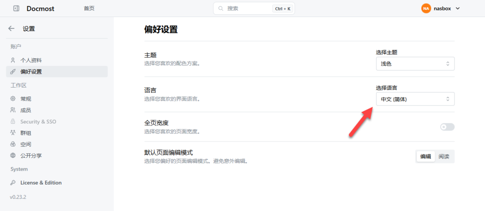Click the 搜索 search field
The height and width of the screenshot is (211, 485).
pyautogui.click(x=254, y=9)
